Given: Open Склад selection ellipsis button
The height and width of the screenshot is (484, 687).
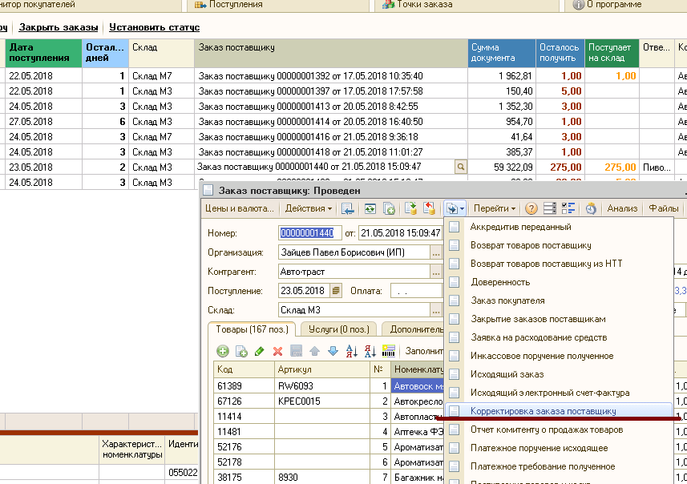Looking at the screenshot, I should tap(435, 310).
